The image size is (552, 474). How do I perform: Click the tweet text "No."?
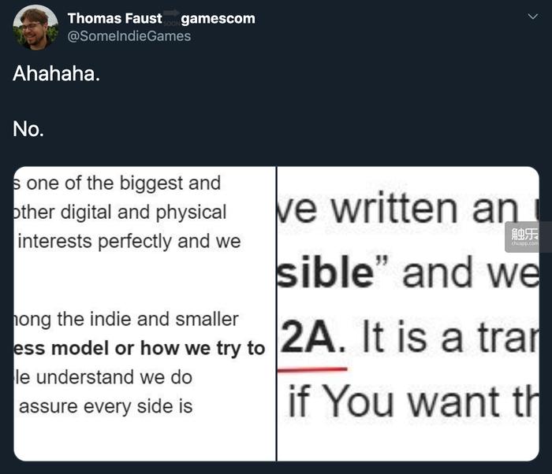28,129
